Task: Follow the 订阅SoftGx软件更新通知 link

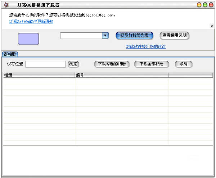Action: point(31,22)
